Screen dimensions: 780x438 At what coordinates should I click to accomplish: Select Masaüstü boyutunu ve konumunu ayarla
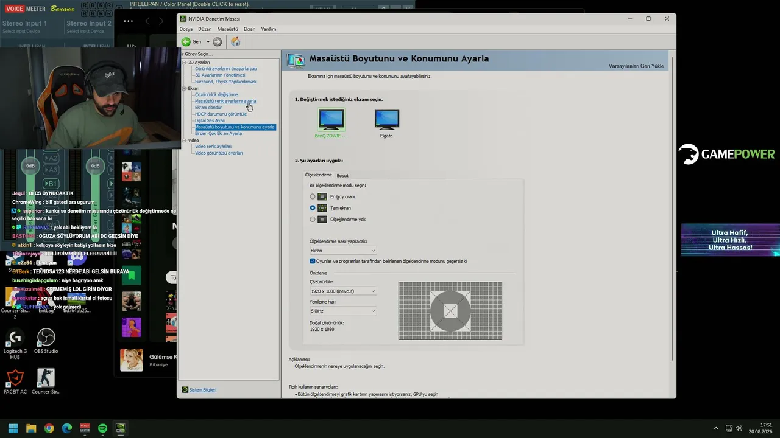click(235, 127)
